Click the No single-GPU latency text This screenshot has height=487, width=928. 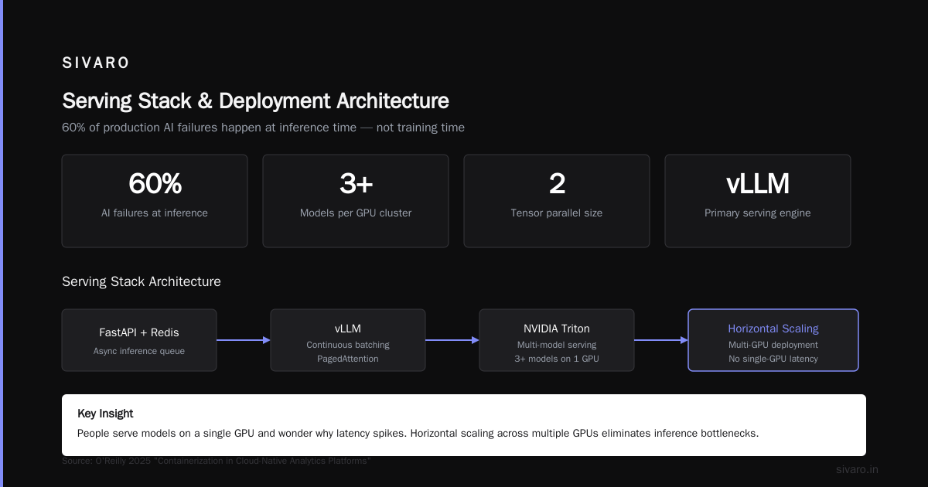point(773,359)
